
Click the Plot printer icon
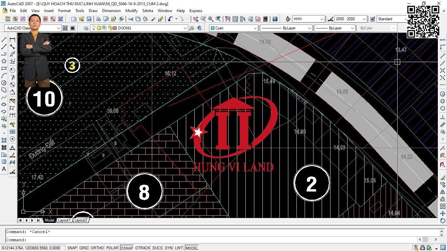click(98, 19)
